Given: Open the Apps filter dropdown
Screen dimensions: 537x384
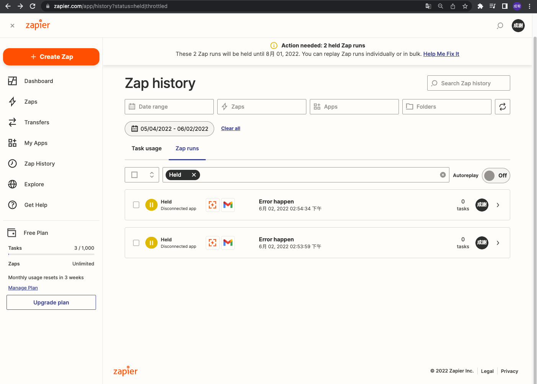Looking at the screenshot, I should [x=354, y=107].
